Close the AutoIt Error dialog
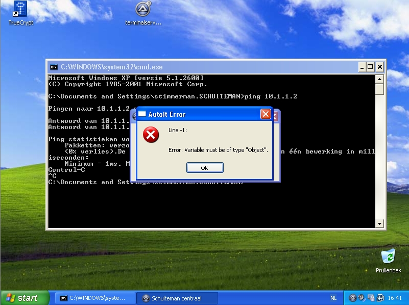The width and height of the screenshot is (409, 305). [266, 114]
